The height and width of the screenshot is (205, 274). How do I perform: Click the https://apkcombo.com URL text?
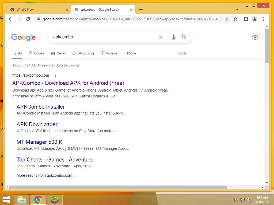tap(31, 75)
